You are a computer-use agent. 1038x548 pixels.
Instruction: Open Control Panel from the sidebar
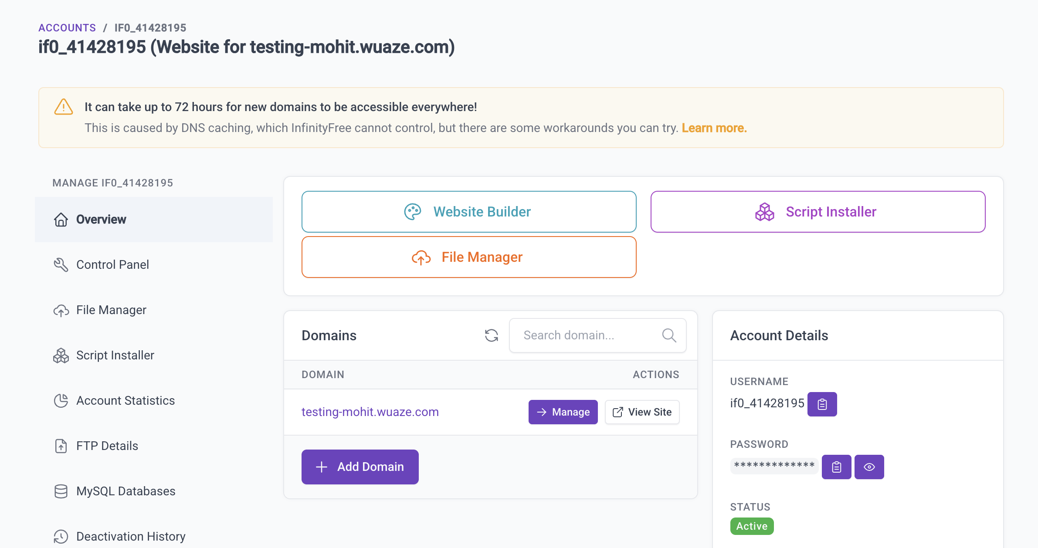pyautogui.click(x=112, y=264)
